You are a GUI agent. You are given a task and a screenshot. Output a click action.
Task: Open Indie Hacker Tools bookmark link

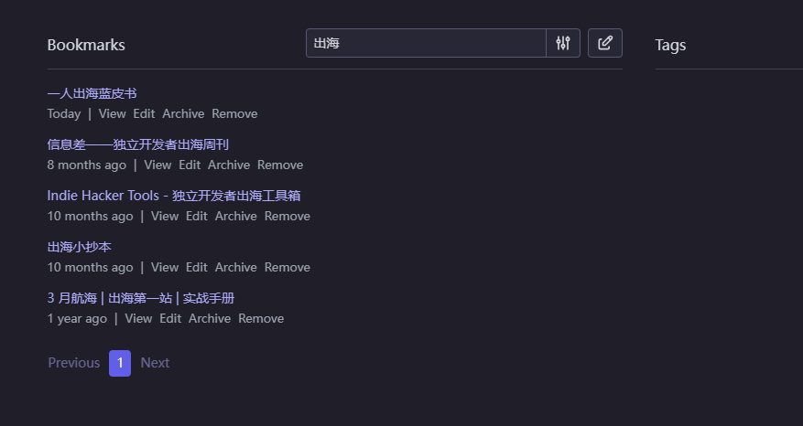coord(174,196)
